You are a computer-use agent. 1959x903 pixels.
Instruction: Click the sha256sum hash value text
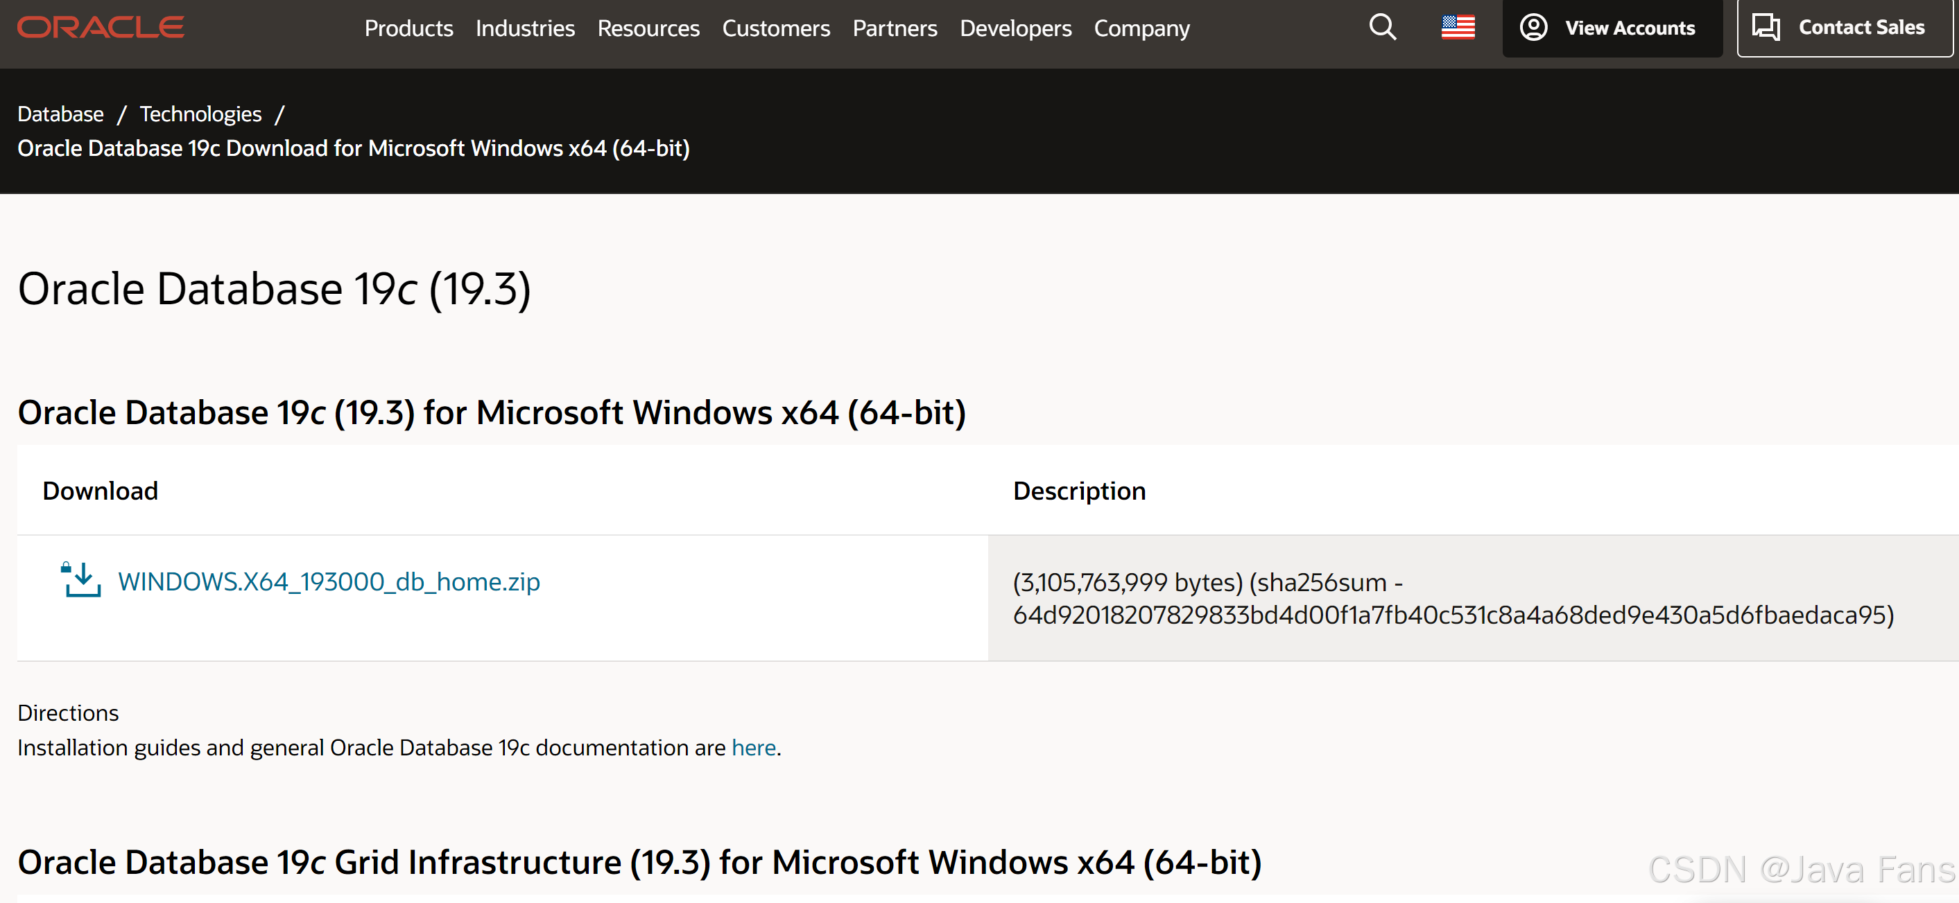(x=1449, y=615)
